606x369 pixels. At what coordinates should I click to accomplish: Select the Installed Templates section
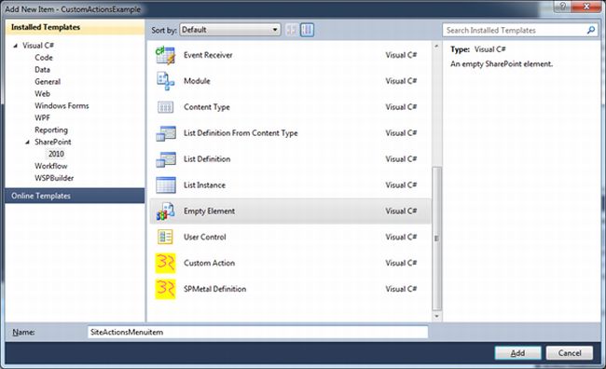click(x=75, y=27)
